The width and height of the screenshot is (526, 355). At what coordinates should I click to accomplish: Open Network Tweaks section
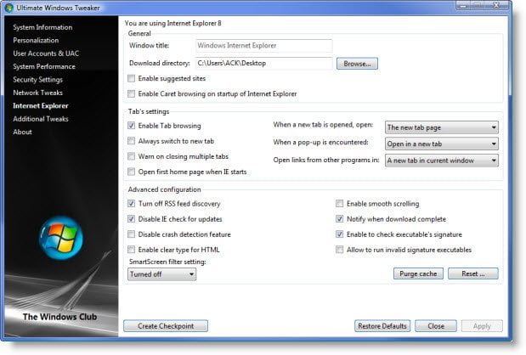click(38, 93)
